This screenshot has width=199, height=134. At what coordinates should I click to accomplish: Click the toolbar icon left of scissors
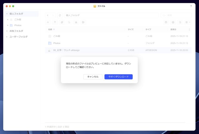(x=69, y=22)
